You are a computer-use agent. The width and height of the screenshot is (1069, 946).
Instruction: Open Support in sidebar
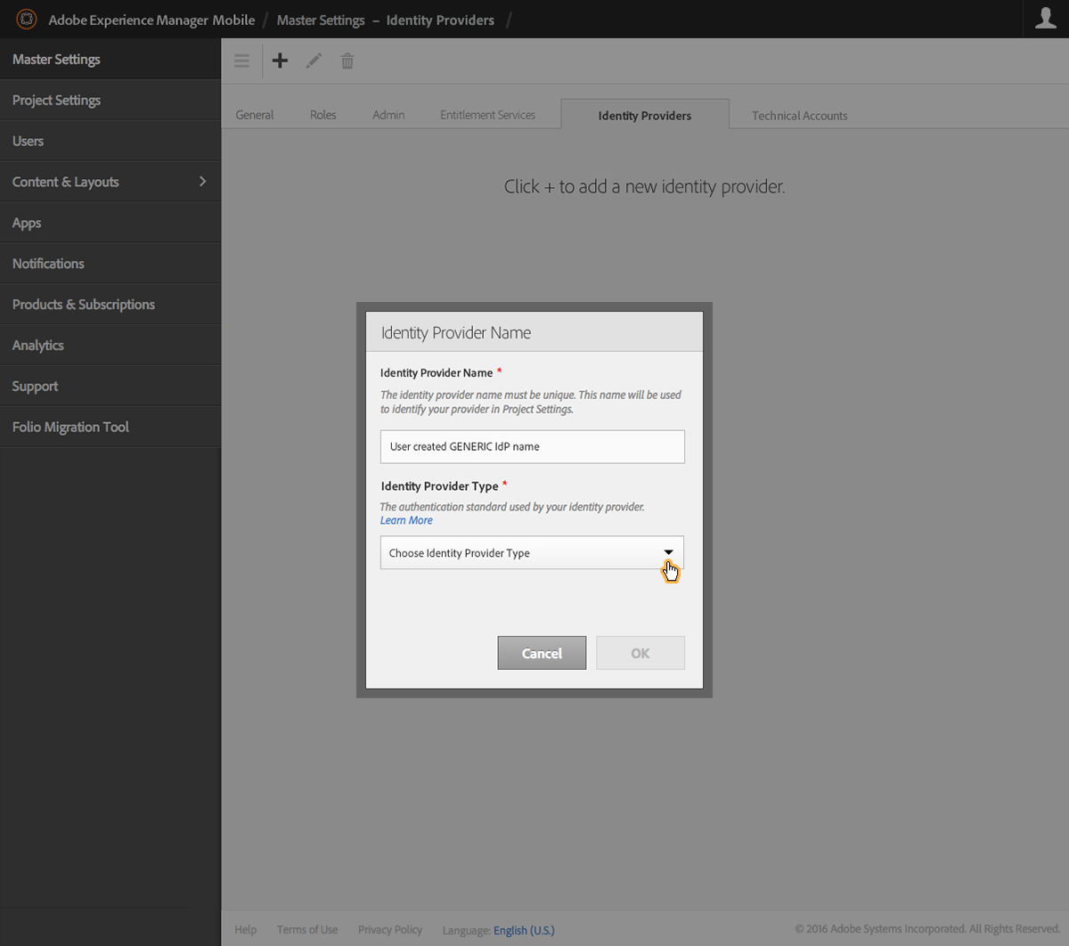click(x=110, y=387)
